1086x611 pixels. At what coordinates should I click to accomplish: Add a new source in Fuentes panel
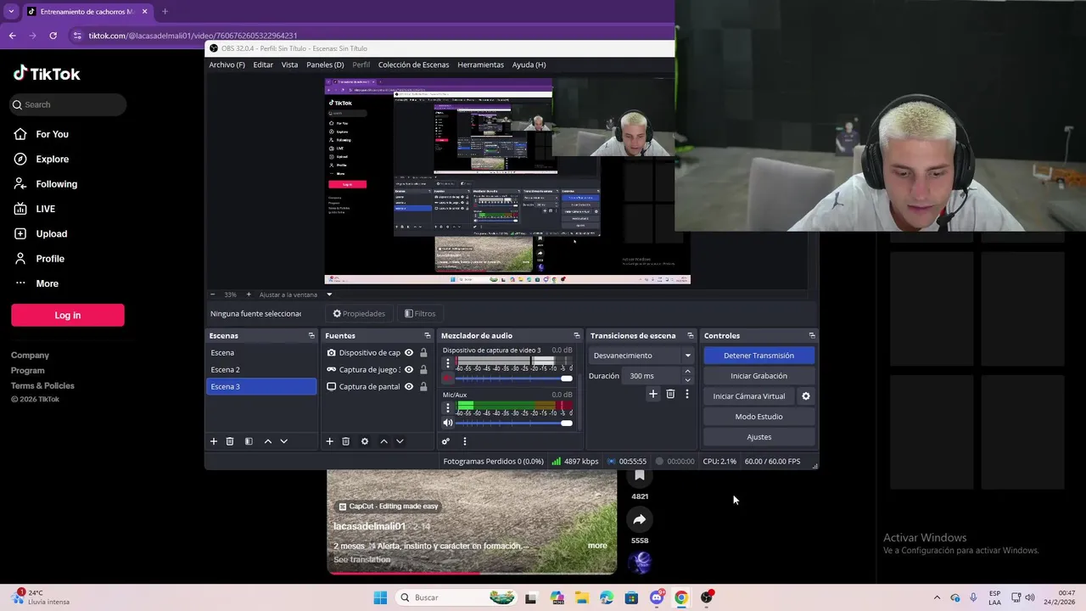pos(330,441)
